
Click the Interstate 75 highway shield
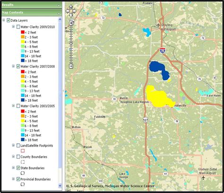click(x=163, y=50)
